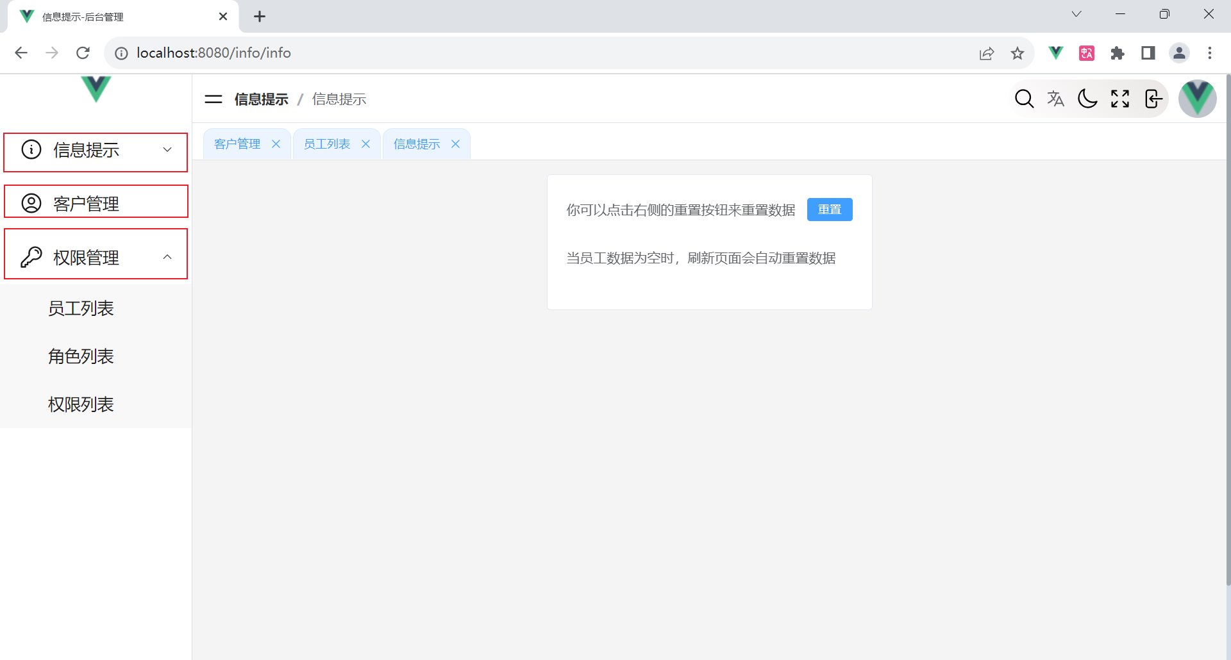Open the browser three-dot menu
The width and height of the screenshot is (1231, 660).
1210,53
